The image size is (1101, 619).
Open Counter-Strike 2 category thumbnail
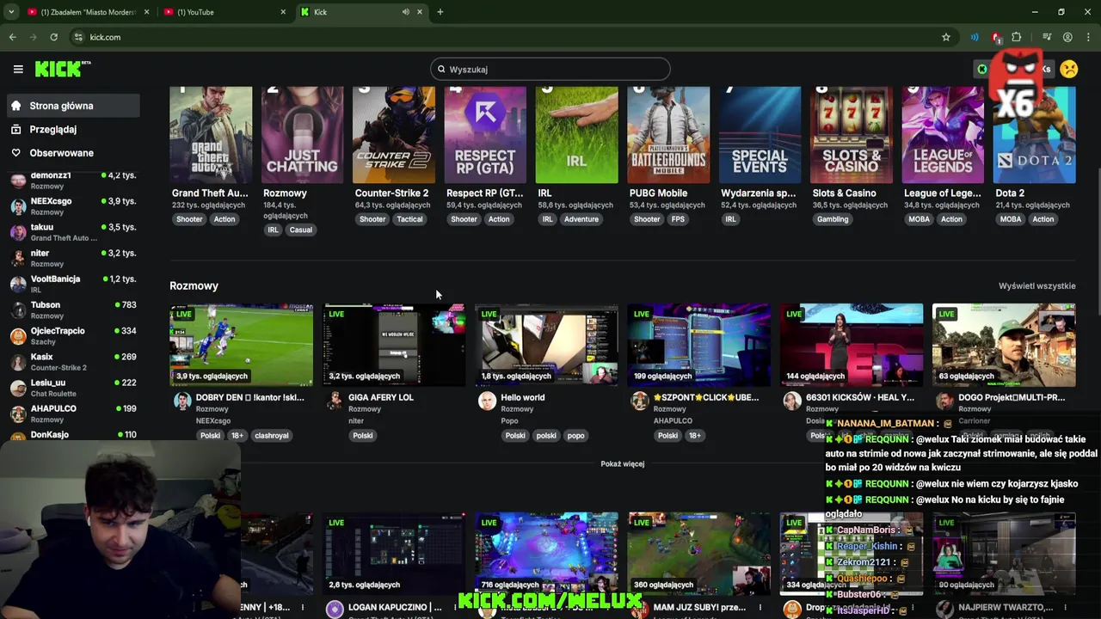pos(393,135)
